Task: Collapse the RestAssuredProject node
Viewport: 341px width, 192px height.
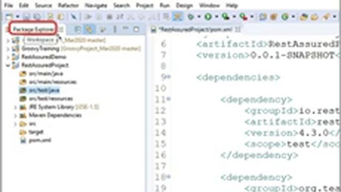Action: pyautogui.click(x=8, y=65)
